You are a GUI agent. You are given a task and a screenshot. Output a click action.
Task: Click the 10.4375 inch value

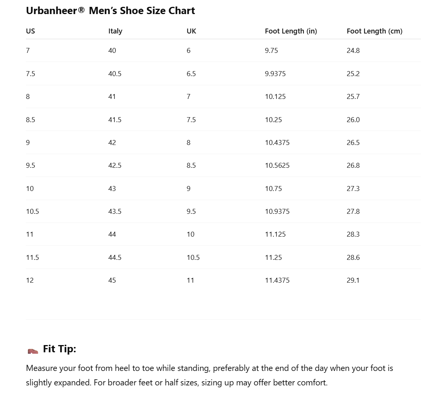(277, 143)
